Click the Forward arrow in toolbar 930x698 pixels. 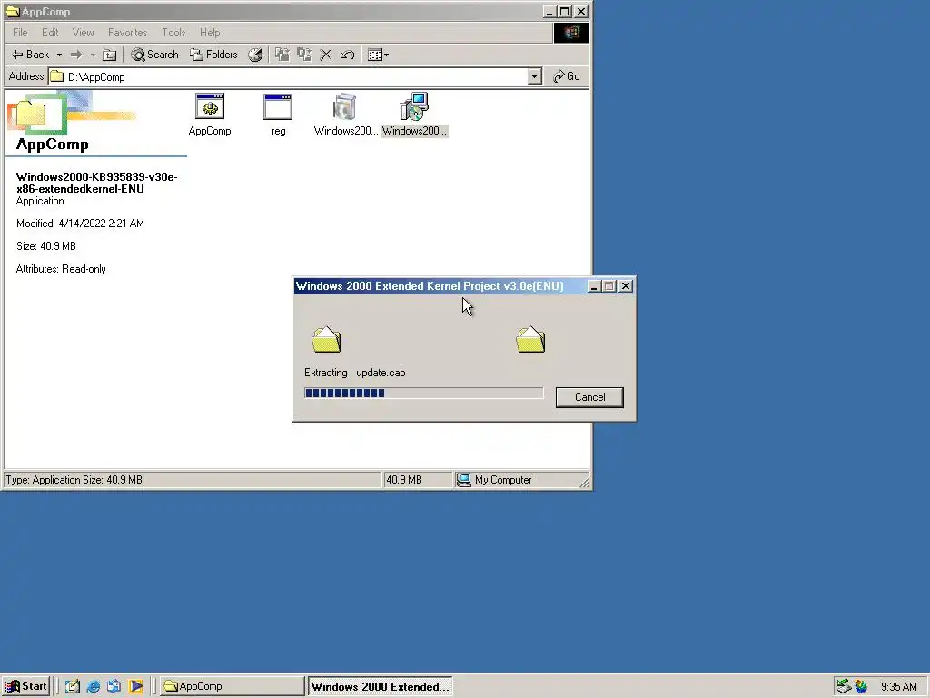coord(76,55)
